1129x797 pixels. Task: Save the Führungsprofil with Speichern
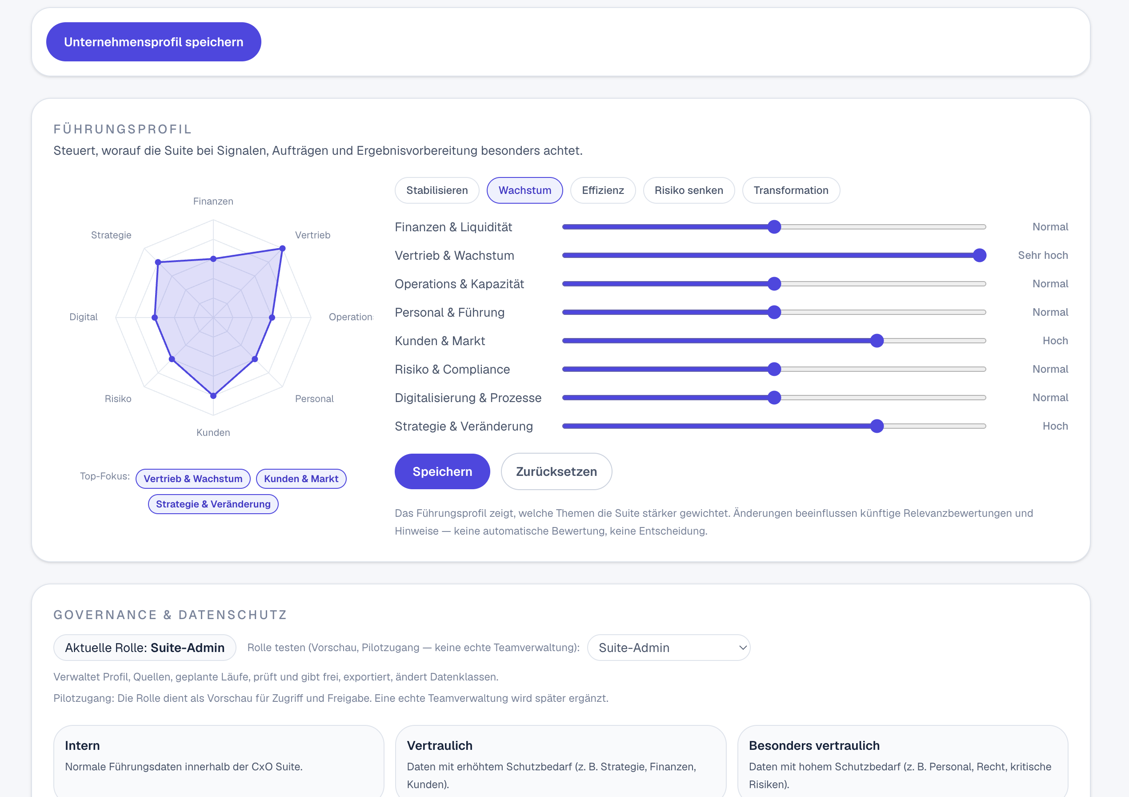[x=442, y=471]
